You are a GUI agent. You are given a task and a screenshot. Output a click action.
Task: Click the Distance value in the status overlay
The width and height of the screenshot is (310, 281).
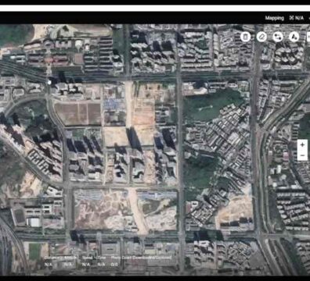(49, 265)
